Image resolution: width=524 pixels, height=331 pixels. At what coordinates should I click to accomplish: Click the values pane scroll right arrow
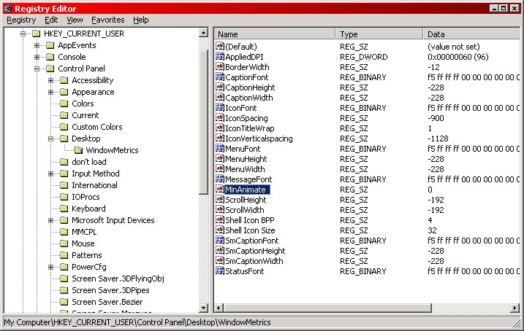[x=515, y=308]
